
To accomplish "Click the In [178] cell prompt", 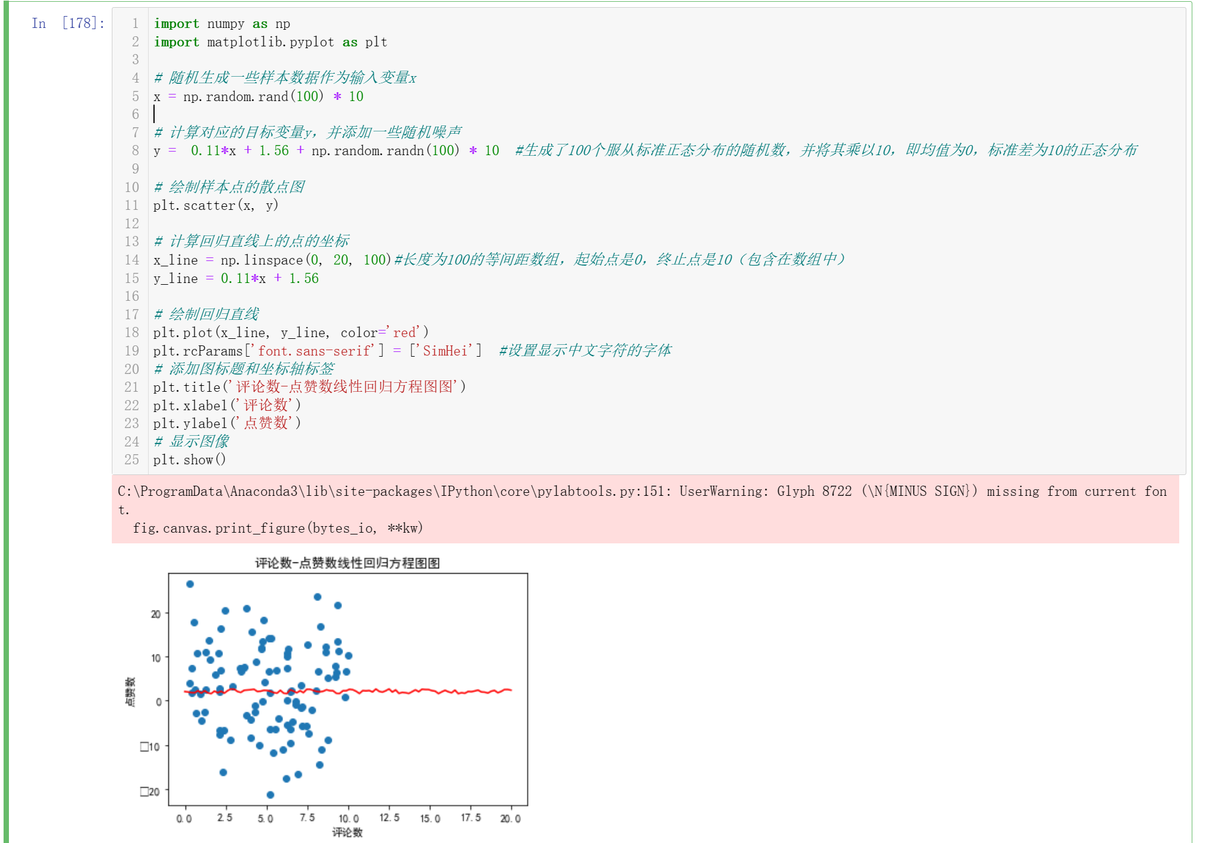I will tap(68, 23).
